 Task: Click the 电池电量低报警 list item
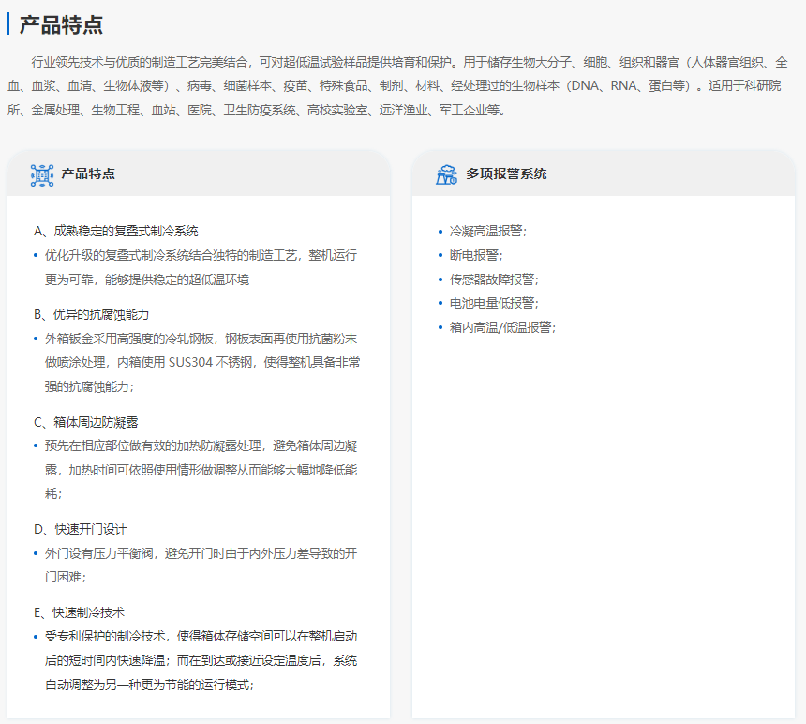tap(494, 303)
